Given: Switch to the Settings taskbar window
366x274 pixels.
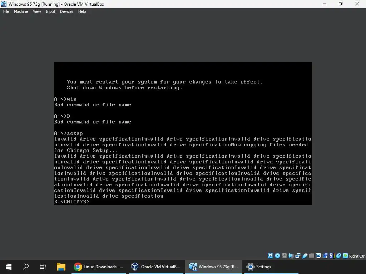Looking at the screenshot, I should pyautogui.click(x=271, y=267).
